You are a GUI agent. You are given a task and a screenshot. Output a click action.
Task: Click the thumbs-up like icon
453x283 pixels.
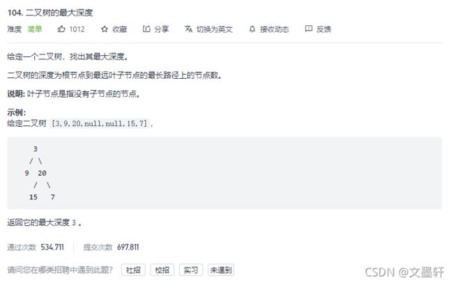pos(61,29)
